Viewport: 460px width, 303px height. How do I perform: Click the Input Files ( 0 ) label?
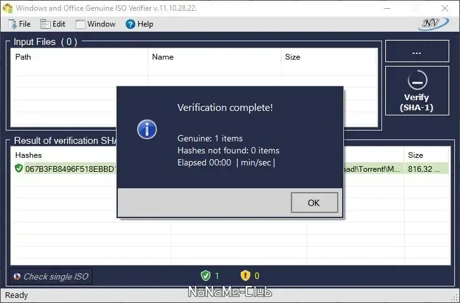[x=46, y=42]
